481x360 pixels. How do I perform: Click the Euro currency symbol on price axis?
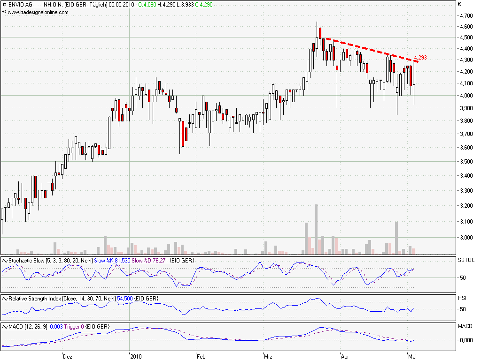click(x=459, y=5)
